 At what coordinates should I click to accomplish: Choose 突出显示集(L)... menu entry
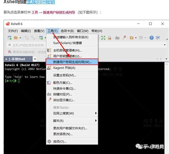72,100
